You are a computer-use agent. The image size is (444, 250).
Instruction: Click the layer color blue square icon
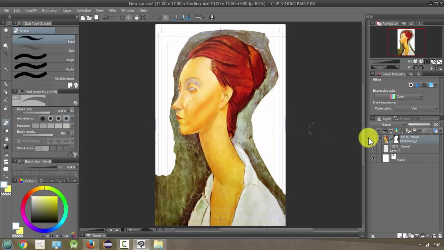(x=431, y=85)
